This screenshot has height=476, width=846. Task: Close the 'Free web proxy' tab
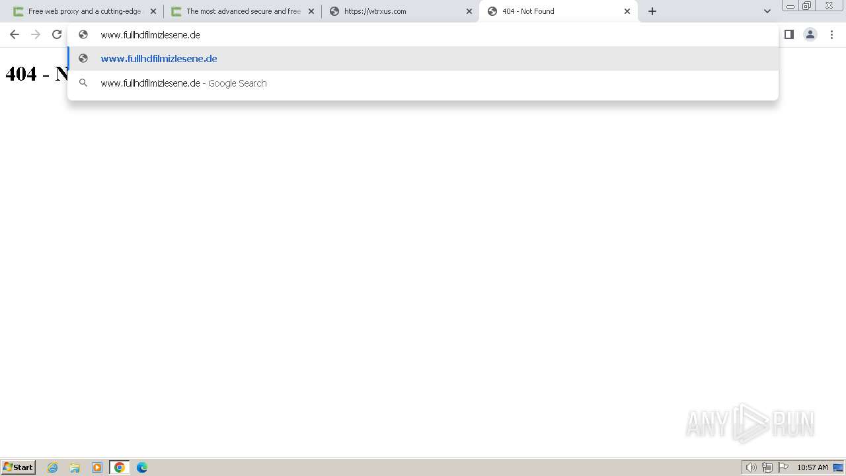153,11
